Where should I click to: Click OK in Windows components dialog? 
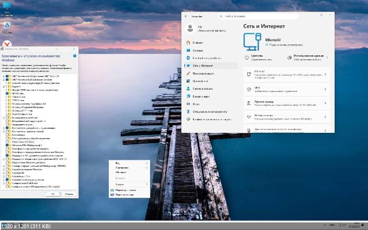pyautogui.click(x=53, y=194)
